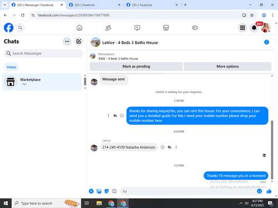Click the Thanks I'll message you in a moment bubble
278x208 pixels.
click(236, 176)
